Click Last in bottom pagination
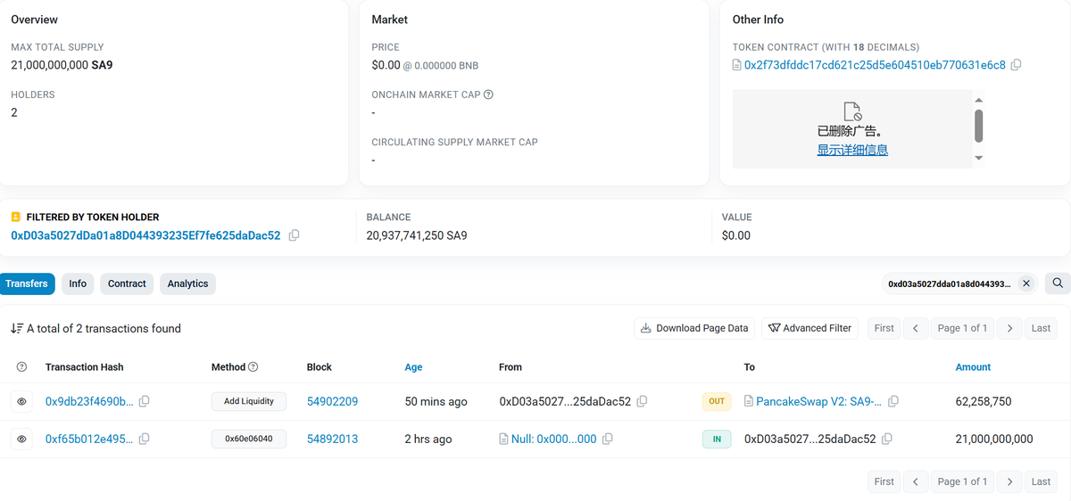The height and width of the screenshot is (501, 1071). (1041, 481)
